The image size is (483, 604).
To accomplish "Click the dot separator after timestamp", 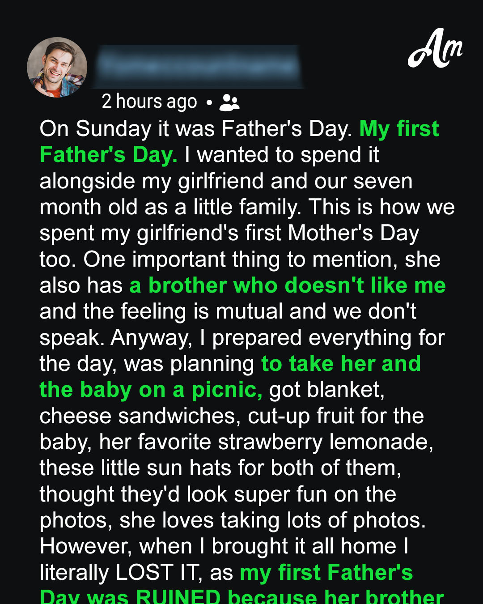I will coord(209,103).
